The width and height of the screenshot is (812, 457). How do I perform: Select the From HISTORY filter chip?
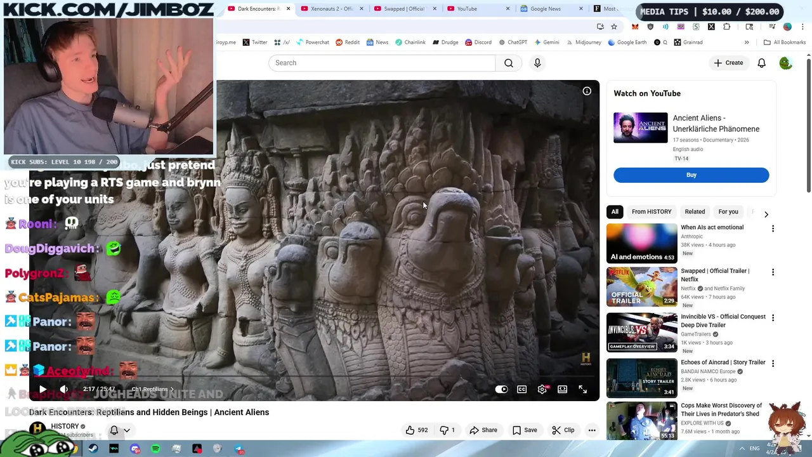tap(652, 212)
